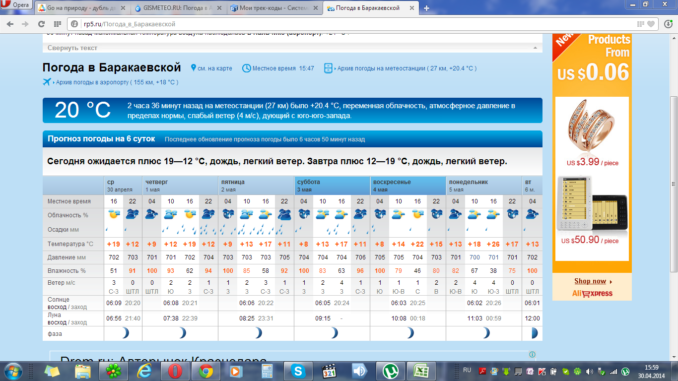The width and height of the screenshot is (678, 381).
Task: Click the map pin icon near 'см. на карте'
Action: pos(193,68)
